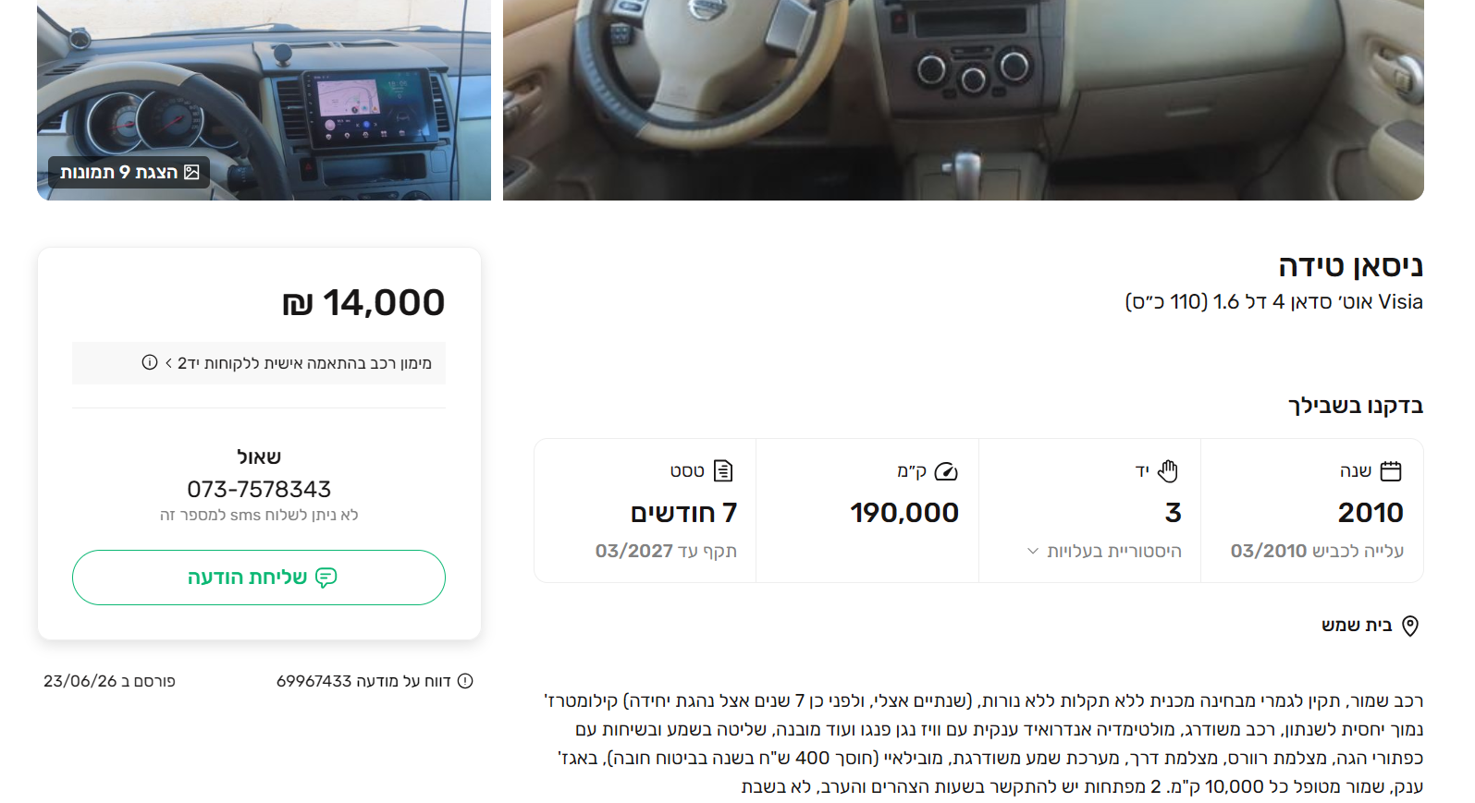1475x803 pixels.
Task: Click the hand icon beside יד
Action: [x=1168, y=471]
